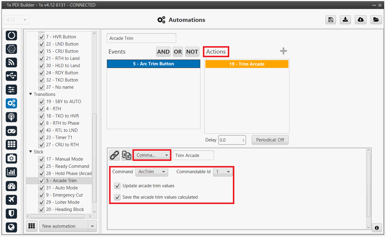The image size is (386, 237).
Task: Open the airplane sidebar section
Action: [x=11, y=200]
